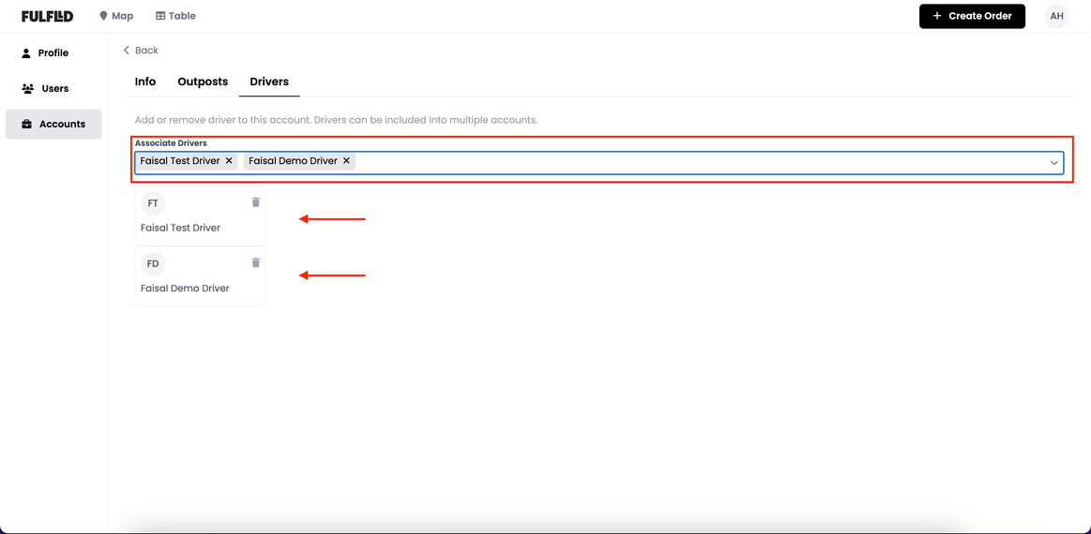Viewport: 1091px width, 534px height.
Task: Open the AH user avatar menu
Action: pos(1056,16)
